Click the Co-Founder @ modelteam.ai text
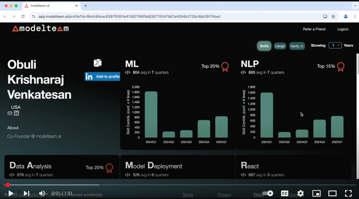 tap(34, 136)
